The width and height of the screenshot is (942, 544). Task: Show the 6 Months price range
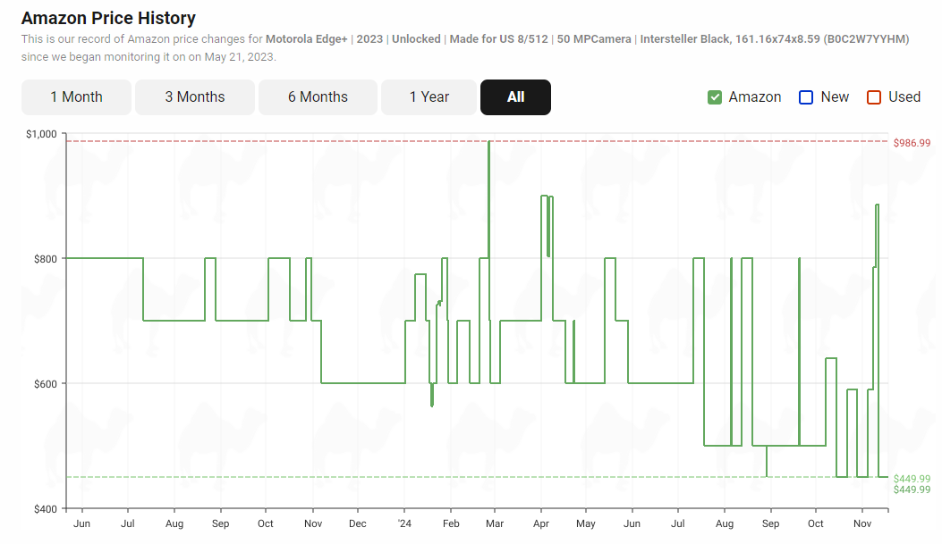pyautogui.click(x=318, y=97)
